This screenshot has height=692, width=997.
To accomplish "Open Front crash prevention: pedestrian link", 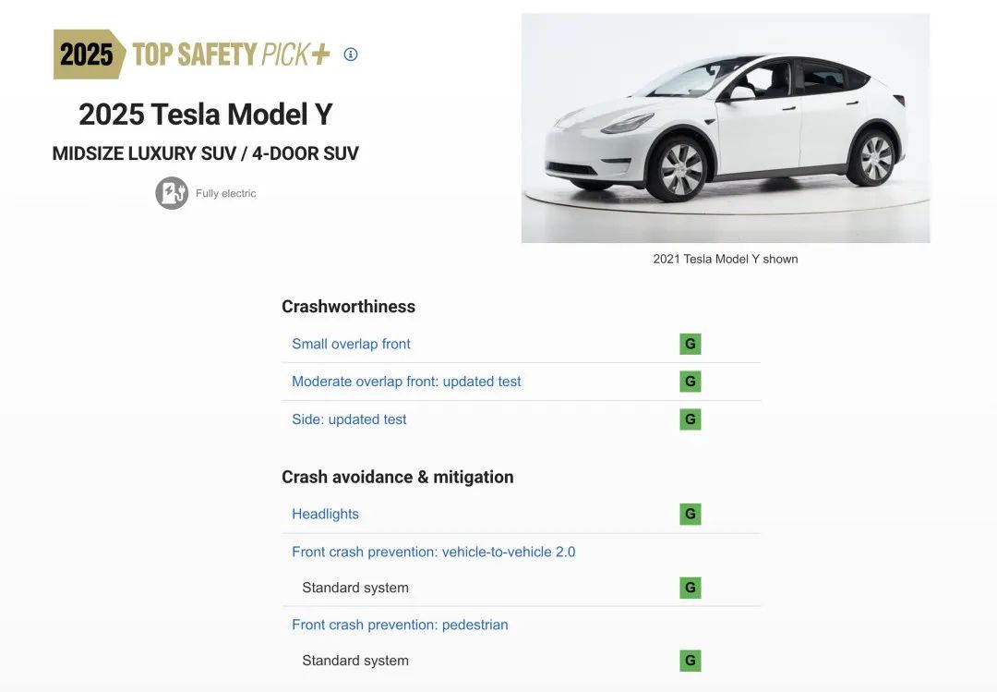I will coord(400,625).
